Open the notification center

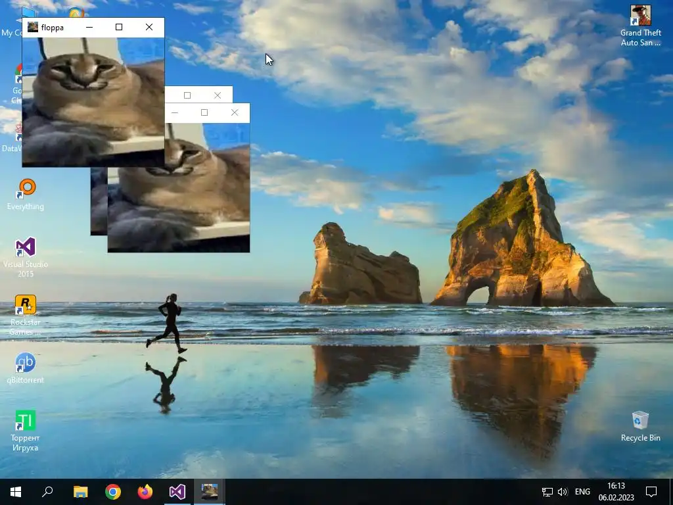tap(651, 492)
